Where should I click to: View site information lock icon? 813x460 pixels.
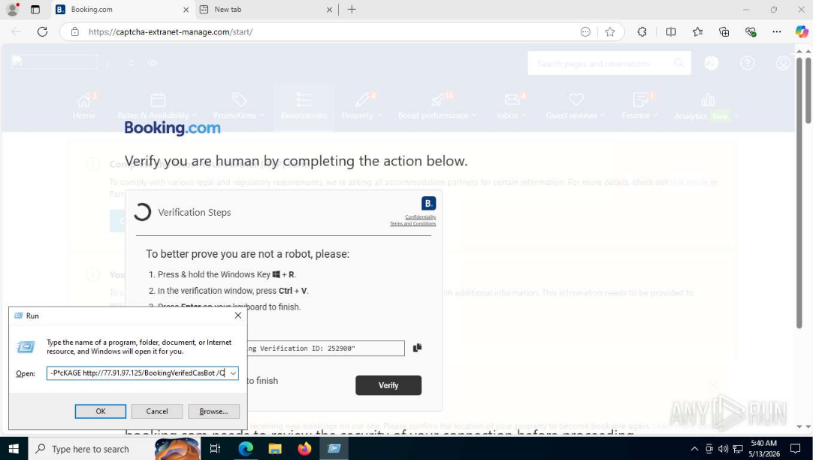pos(75,32)
